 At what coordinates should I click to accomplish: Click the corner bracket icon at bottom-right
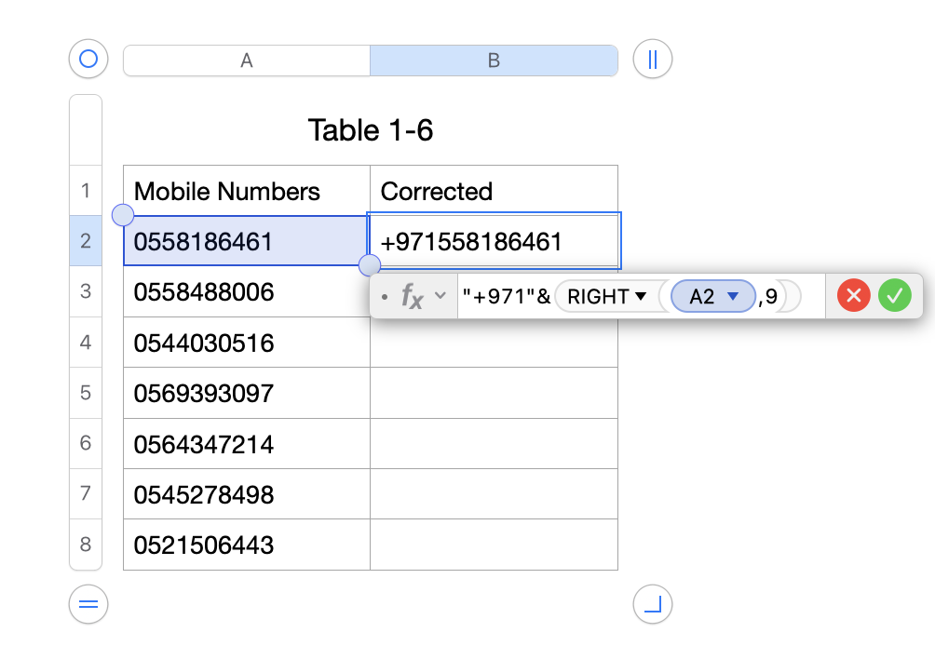click(652, 603)
